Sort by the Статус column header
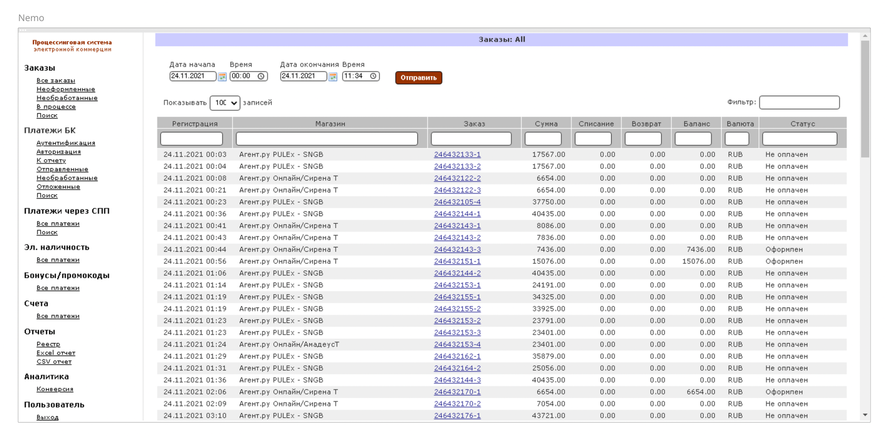The width and height of the screenshot is (887, 436). 803,124
